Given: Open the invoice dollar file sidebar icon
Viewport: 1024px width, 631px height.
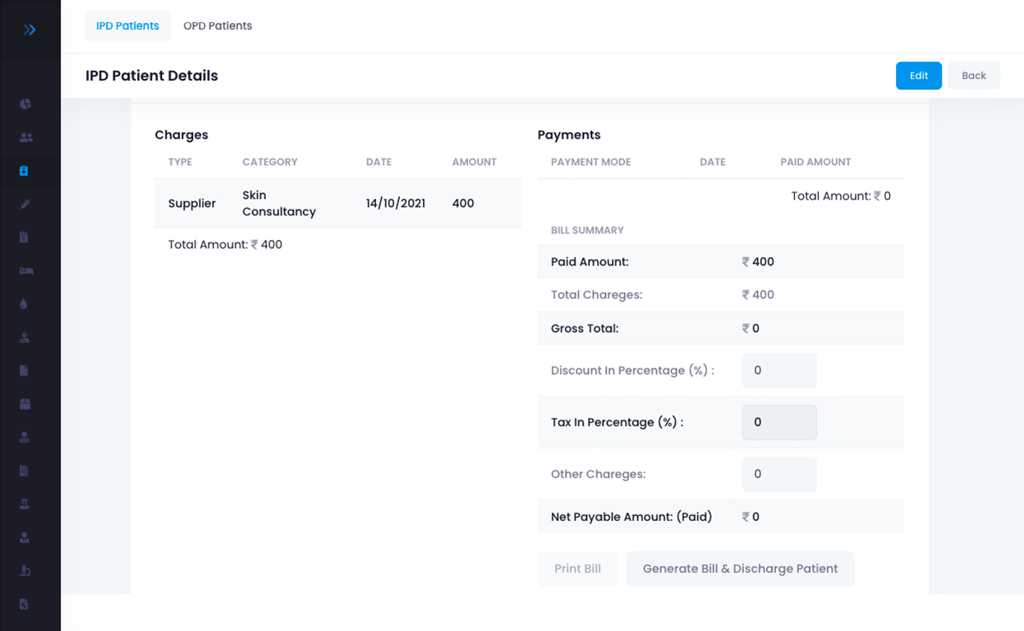Looking at the screenshot, I should point(25,237).
